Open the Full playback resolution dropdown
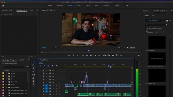173x97 pixels. (121, 48)
